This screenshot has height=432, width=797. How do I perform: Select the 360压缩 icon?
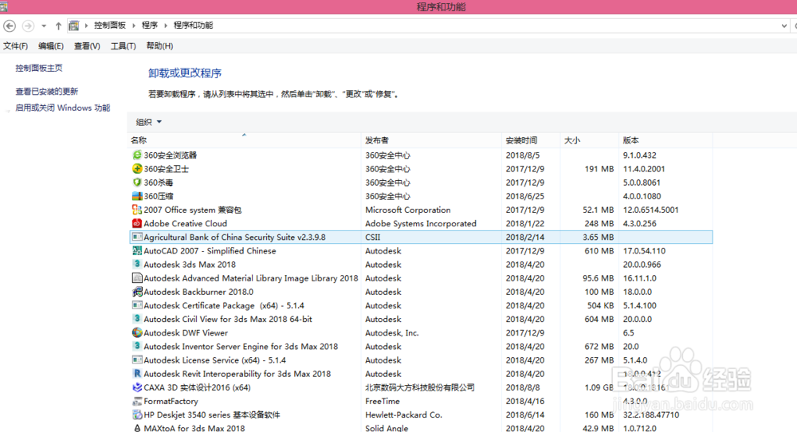(137, 196)
